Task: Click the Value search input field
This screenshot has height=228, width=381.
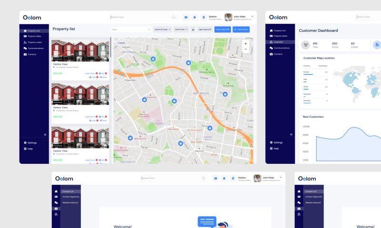Action: (130, 29)
